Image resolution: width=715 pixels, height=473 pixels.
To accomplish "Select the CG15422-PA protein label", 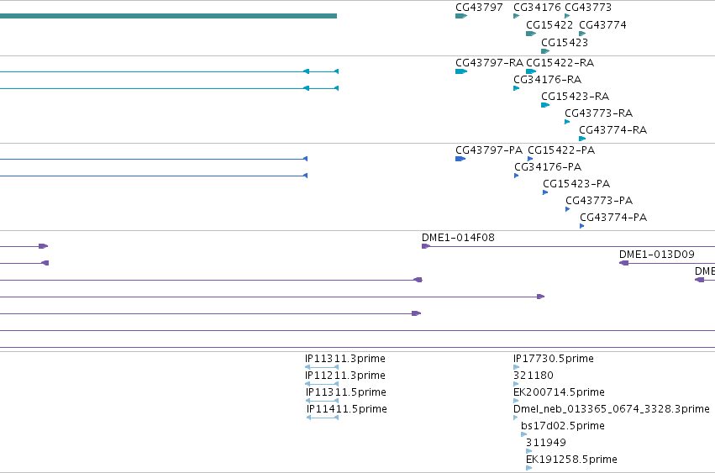I will tap(561, 150).
